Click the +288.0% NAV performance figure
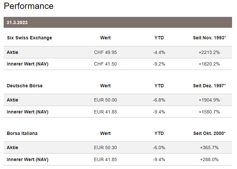The width and height of the screenshot is (237, 169). 209,159
